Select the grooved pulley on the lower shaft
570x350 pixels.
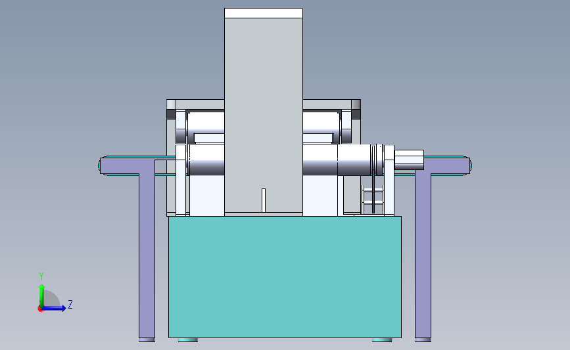pos(377,160)
